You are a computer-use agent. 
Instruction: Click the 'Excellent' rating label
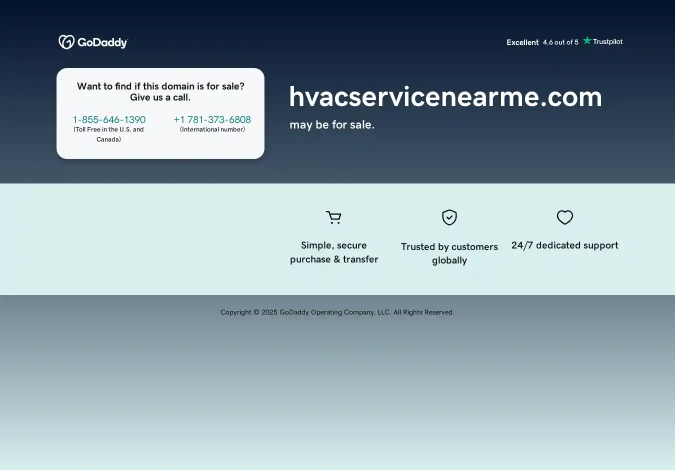pyautogui.click(x=522, y=42)
